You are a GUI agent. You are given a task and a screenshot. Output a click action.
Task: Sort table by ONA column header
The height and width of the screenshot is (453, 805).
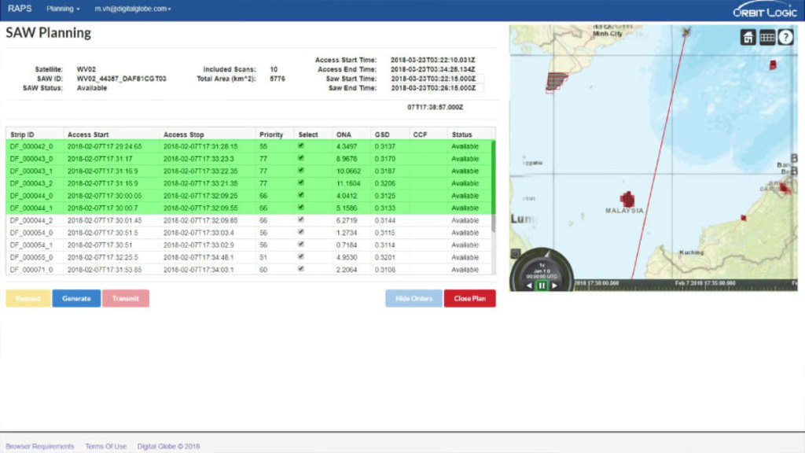tap(344, 134)
